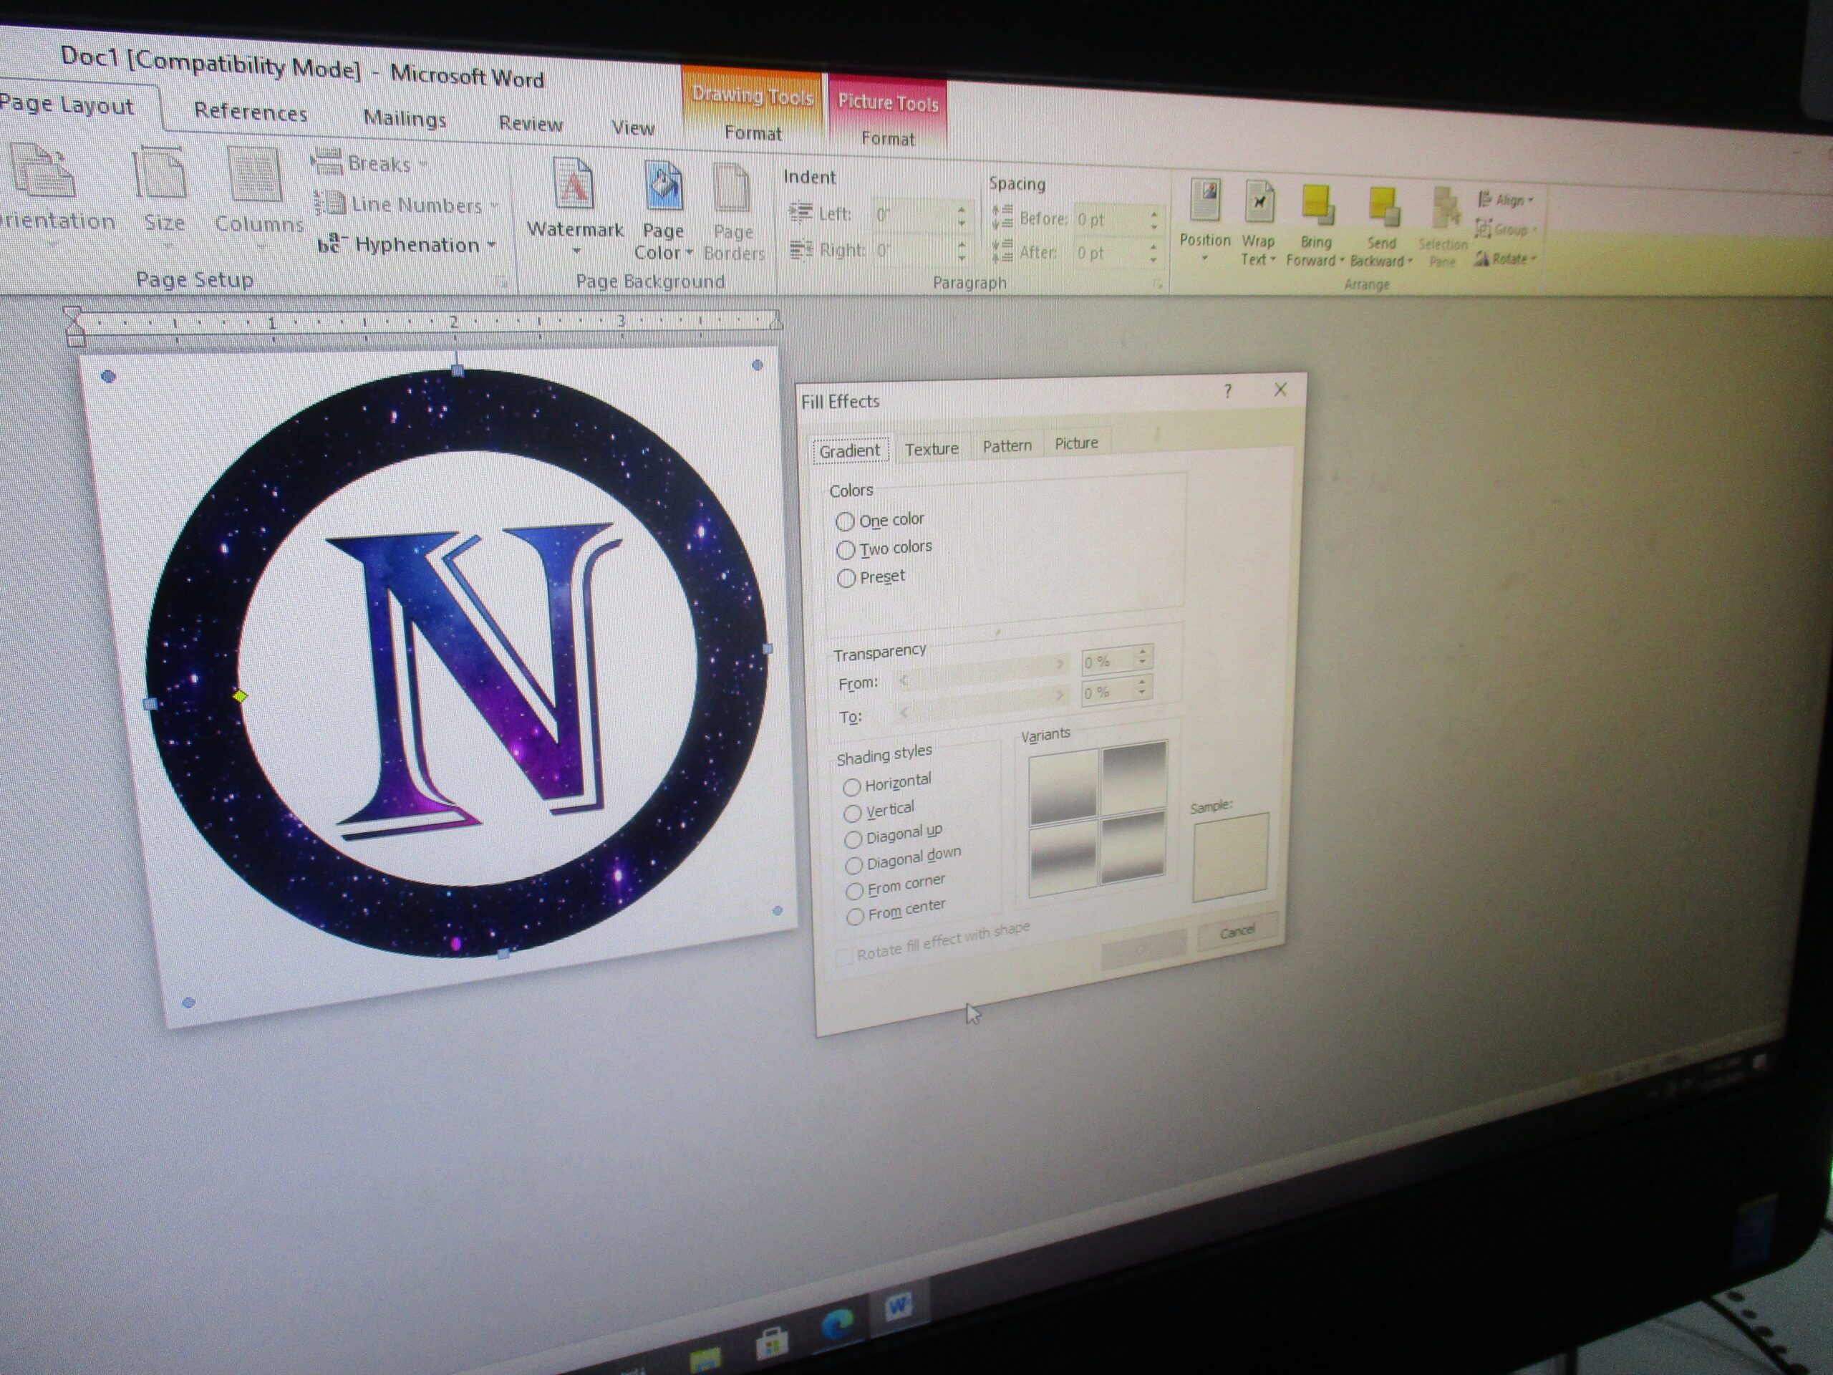
Task: Click the Bring Forward icon
Action: pos(1317,206)
